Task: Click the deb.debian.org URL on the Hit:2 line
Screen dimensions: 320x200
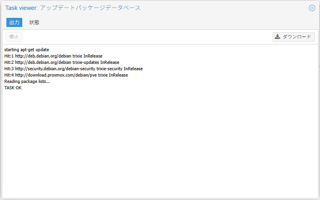Action: (x=43, y=62)
